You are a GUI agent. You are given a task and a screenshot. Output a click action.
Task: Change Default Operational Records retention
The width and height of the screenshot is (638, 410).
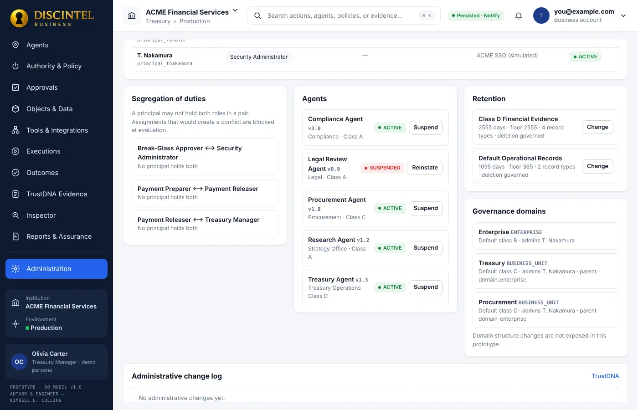pyautogui.click(x=597, y=166)
